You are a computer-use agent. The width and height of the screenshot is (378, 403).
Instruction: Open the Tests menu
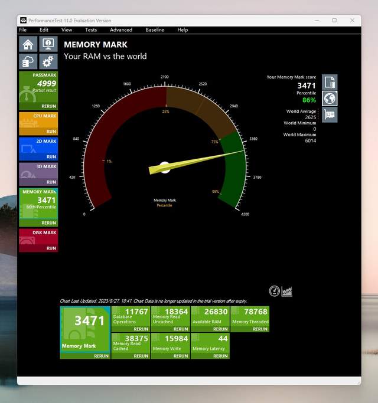coord(91,30)
